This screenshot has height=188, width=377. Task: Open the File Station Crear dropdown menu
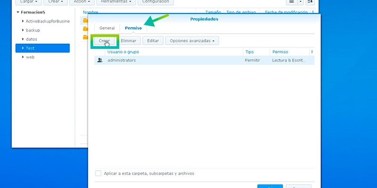pos(56,2)
